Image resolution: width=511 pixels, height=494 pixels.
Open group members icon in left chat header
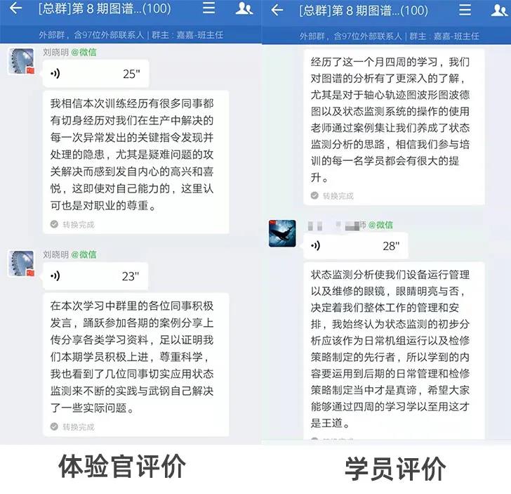pyautogui.click(x=244, y=8)
